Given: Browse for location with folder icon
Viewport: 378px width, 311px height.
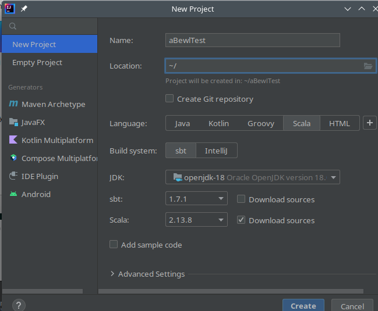Looking at the screenshot, I should (x=368, y=66).
